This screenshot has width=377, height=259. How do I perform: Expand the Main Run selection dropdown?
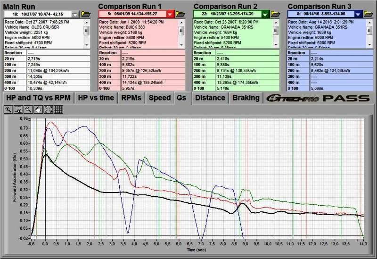[76, 14]
